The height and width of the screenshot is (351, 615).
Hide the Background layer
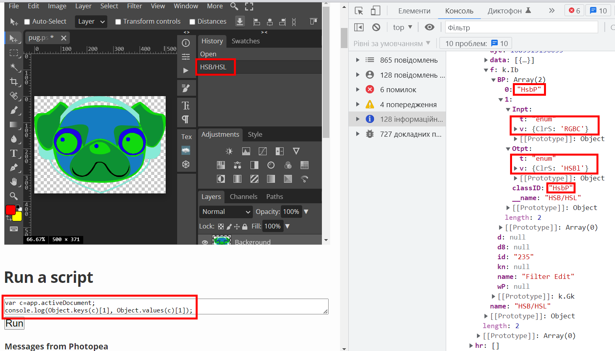tap(205, 242)
